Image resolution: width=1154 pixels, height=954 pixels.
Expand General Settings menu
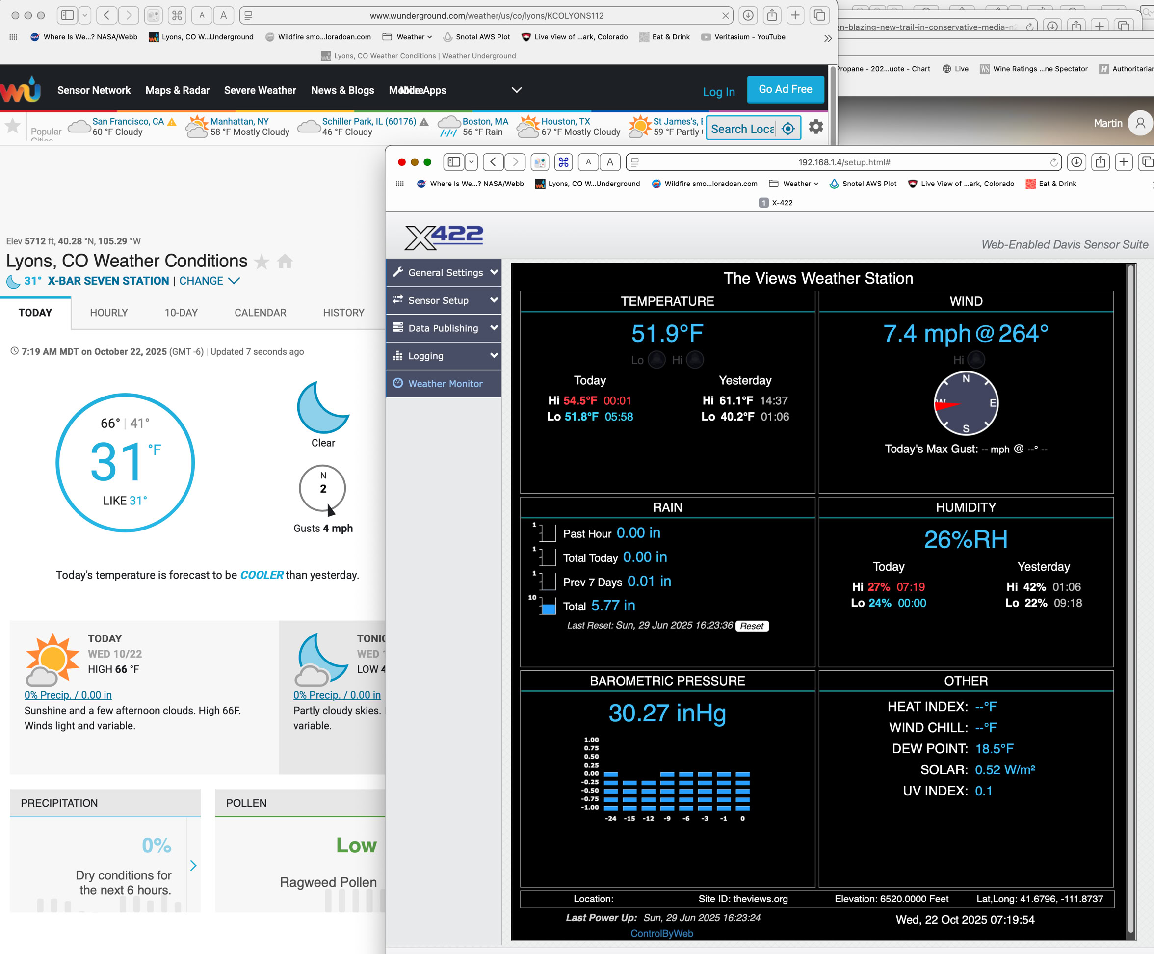(x=444, y=272)
